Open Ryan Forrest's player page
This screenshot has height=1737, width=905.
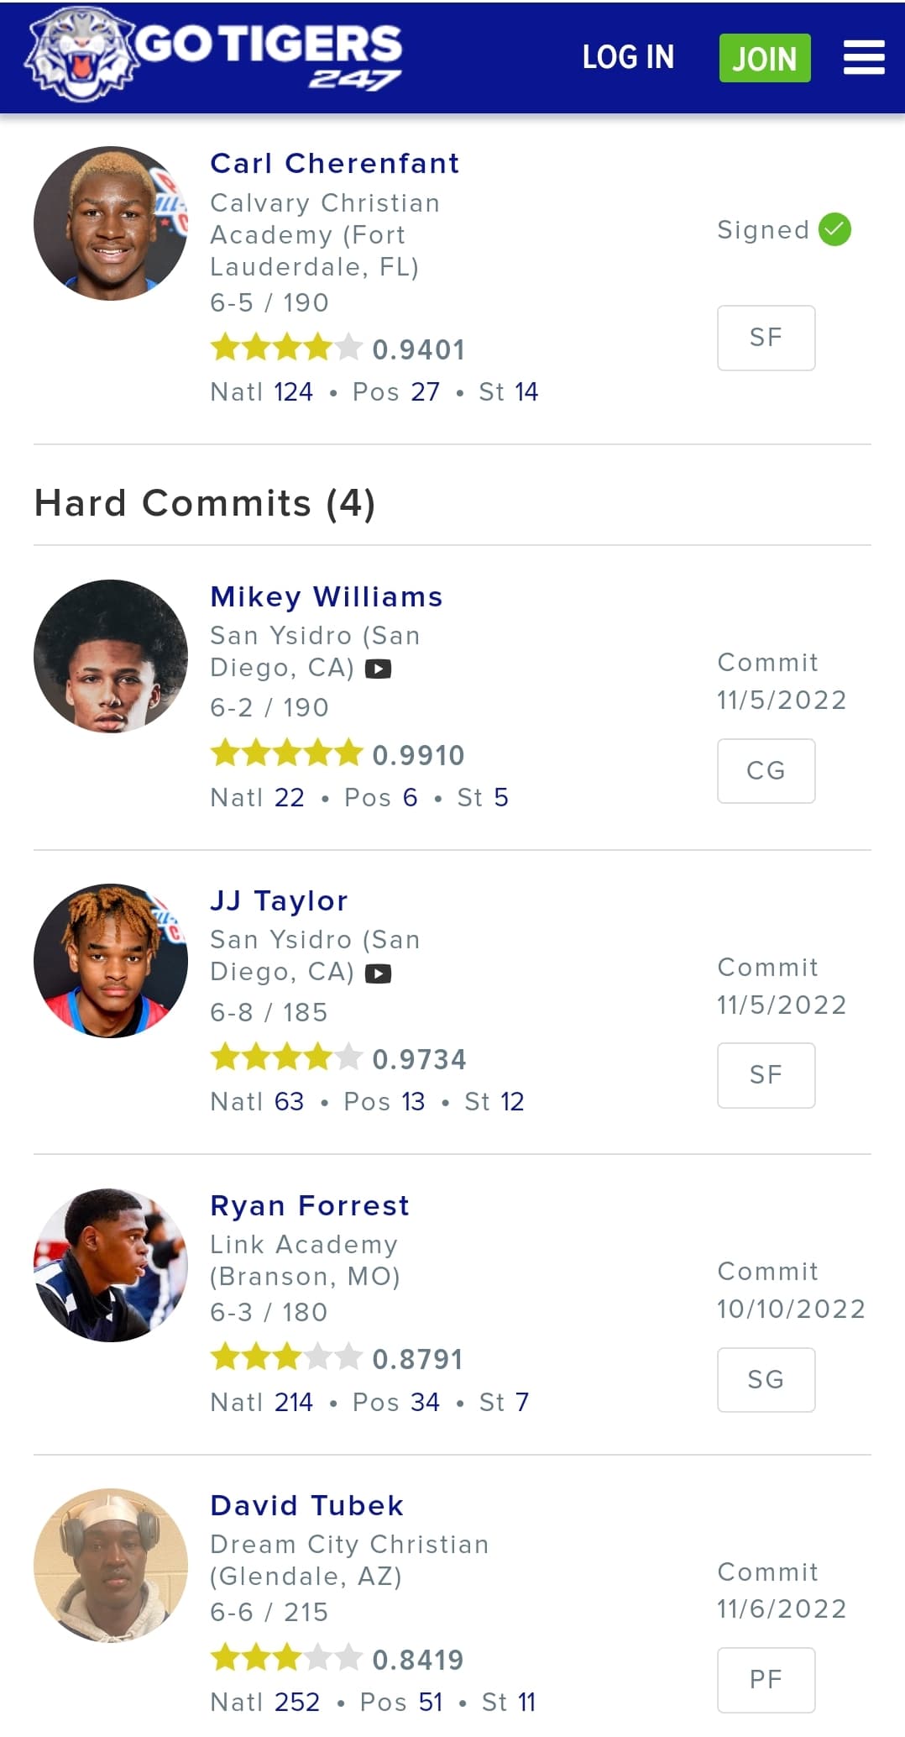point(309,1206)
